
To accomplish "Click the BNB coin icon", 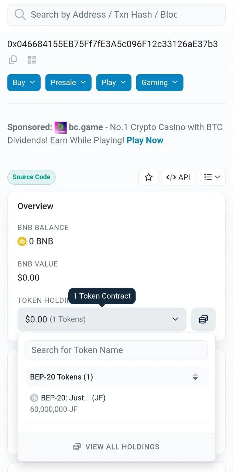I will tap(22, 242).
